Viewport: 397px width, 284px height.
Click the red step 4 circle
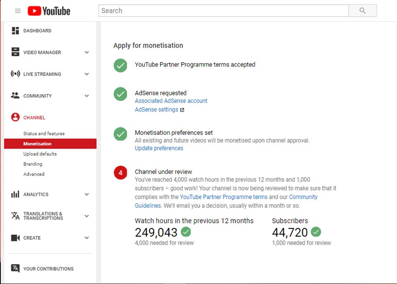120,173
